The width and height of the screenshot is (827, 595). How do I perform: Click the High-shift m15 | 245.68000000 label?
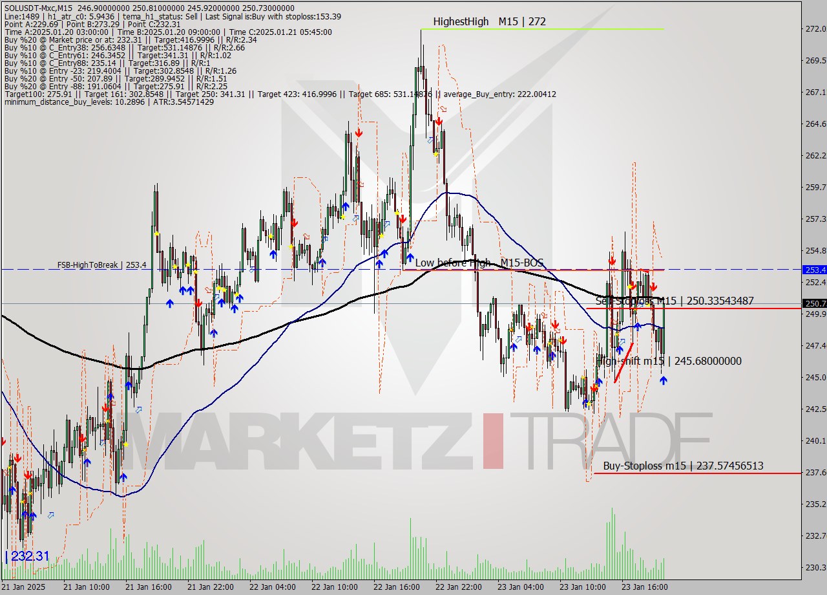point(668,361)
